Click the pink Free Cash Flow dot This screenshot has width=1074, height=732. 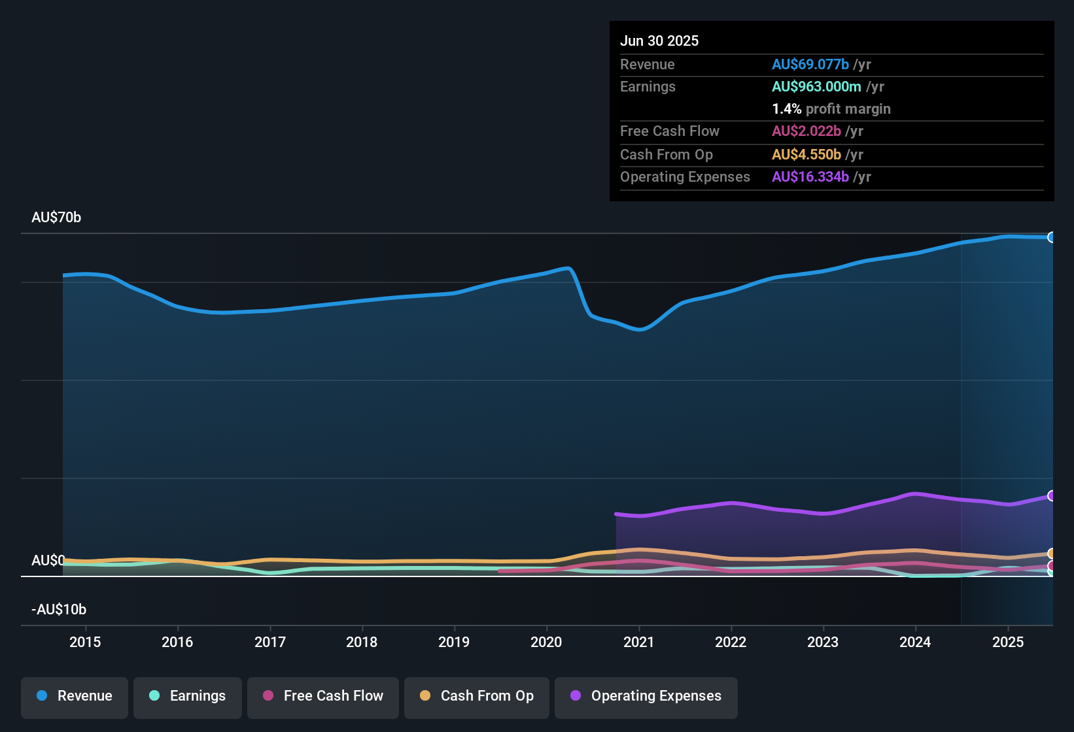point(268,695)
